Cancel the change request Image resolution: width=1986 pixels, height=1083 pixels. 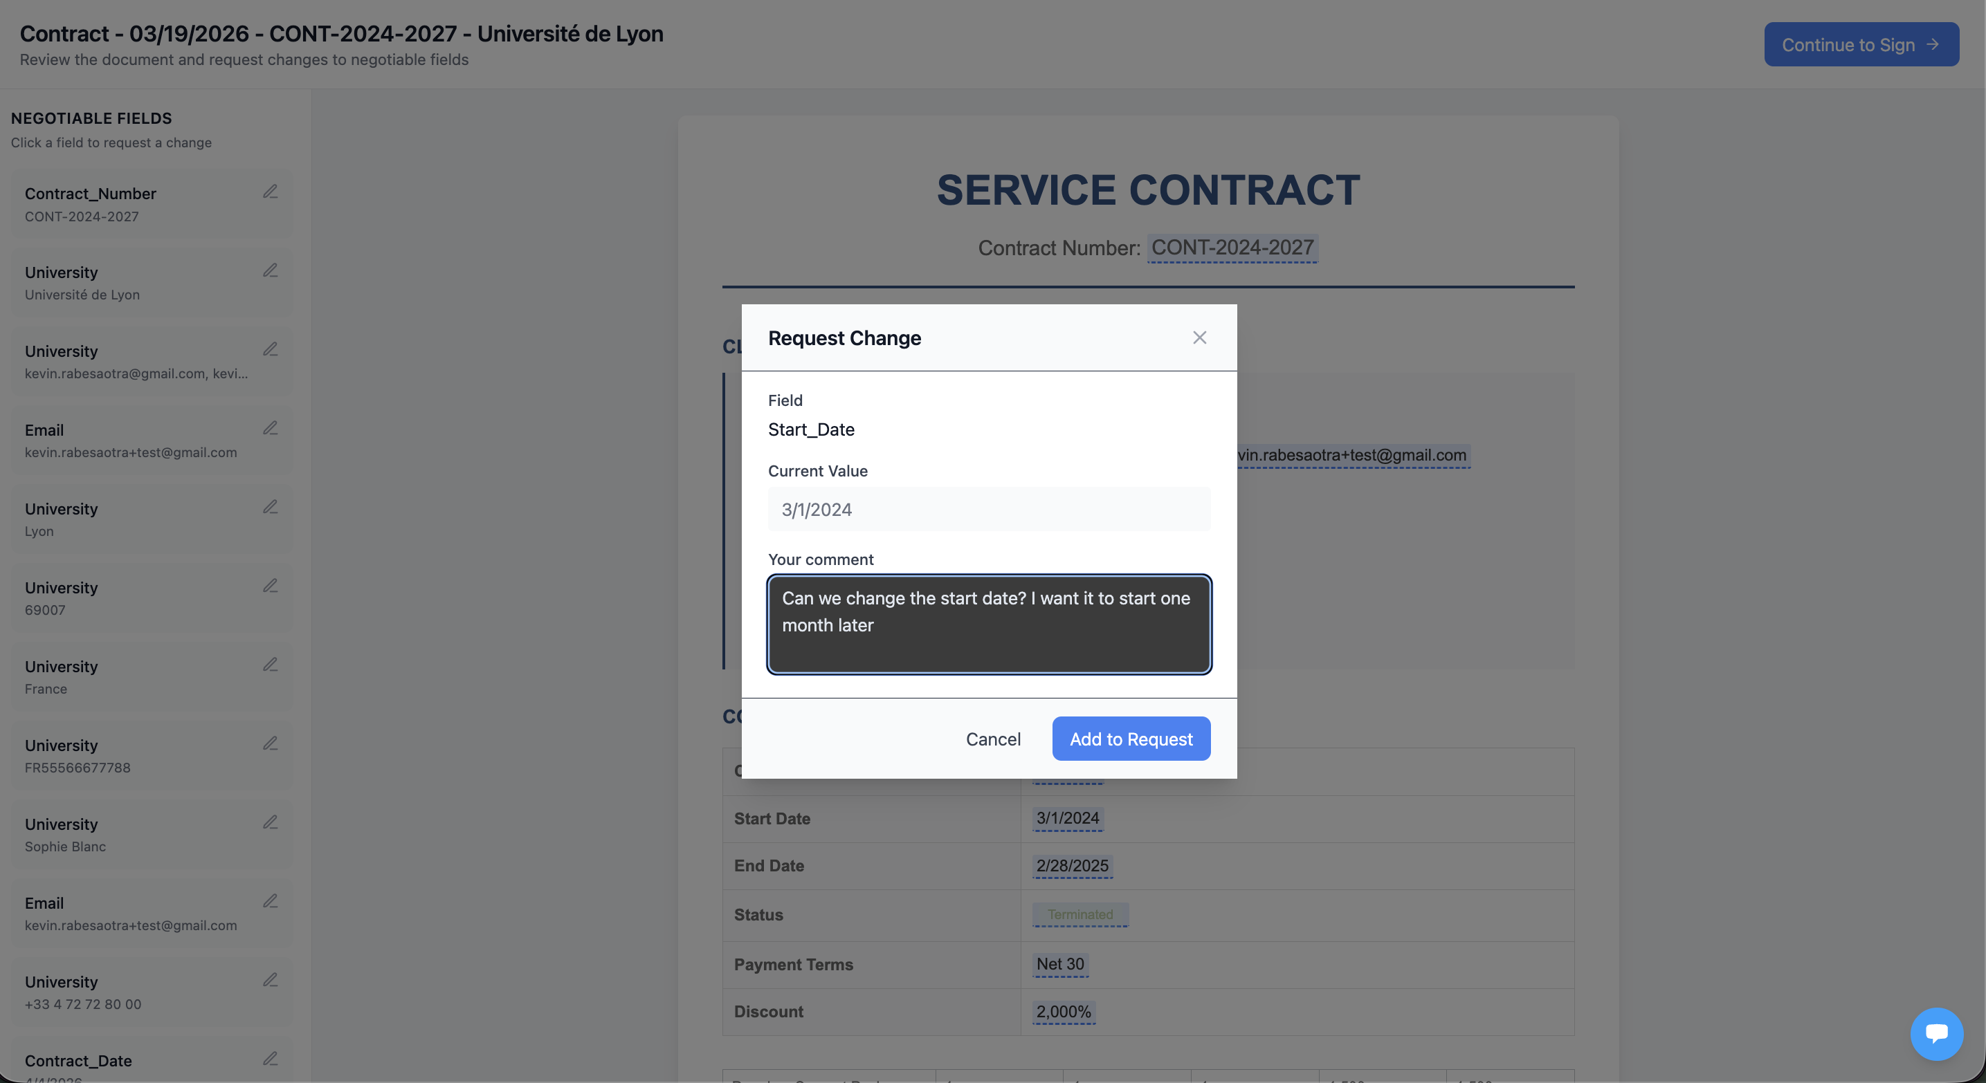(x=993, y=739)
